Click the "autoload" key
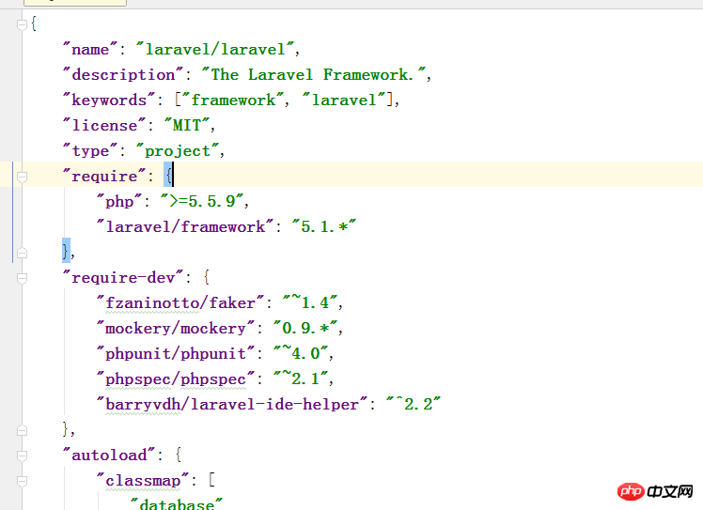 pos(109,455)
